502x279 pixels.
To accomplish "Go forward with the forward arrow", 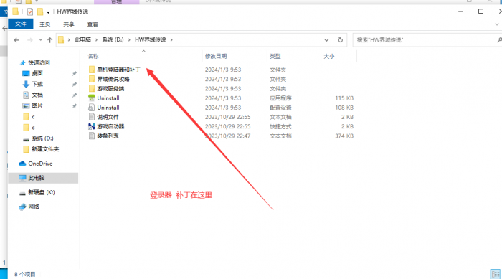I will point(30,40).
